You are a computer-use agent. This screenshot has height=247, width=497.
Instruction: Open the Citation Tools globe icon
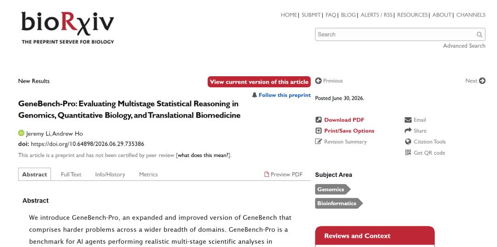pyautogui.click(x=408, y=142)
